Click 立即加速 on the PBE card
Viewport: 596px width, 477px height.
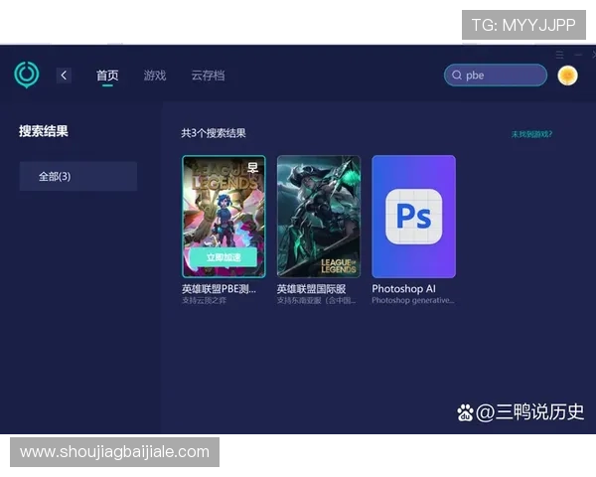point(223,257)
